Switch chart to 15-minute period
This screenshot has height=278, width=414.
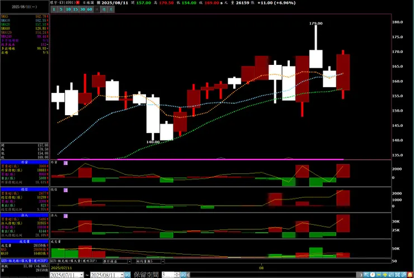coord(76,10)
